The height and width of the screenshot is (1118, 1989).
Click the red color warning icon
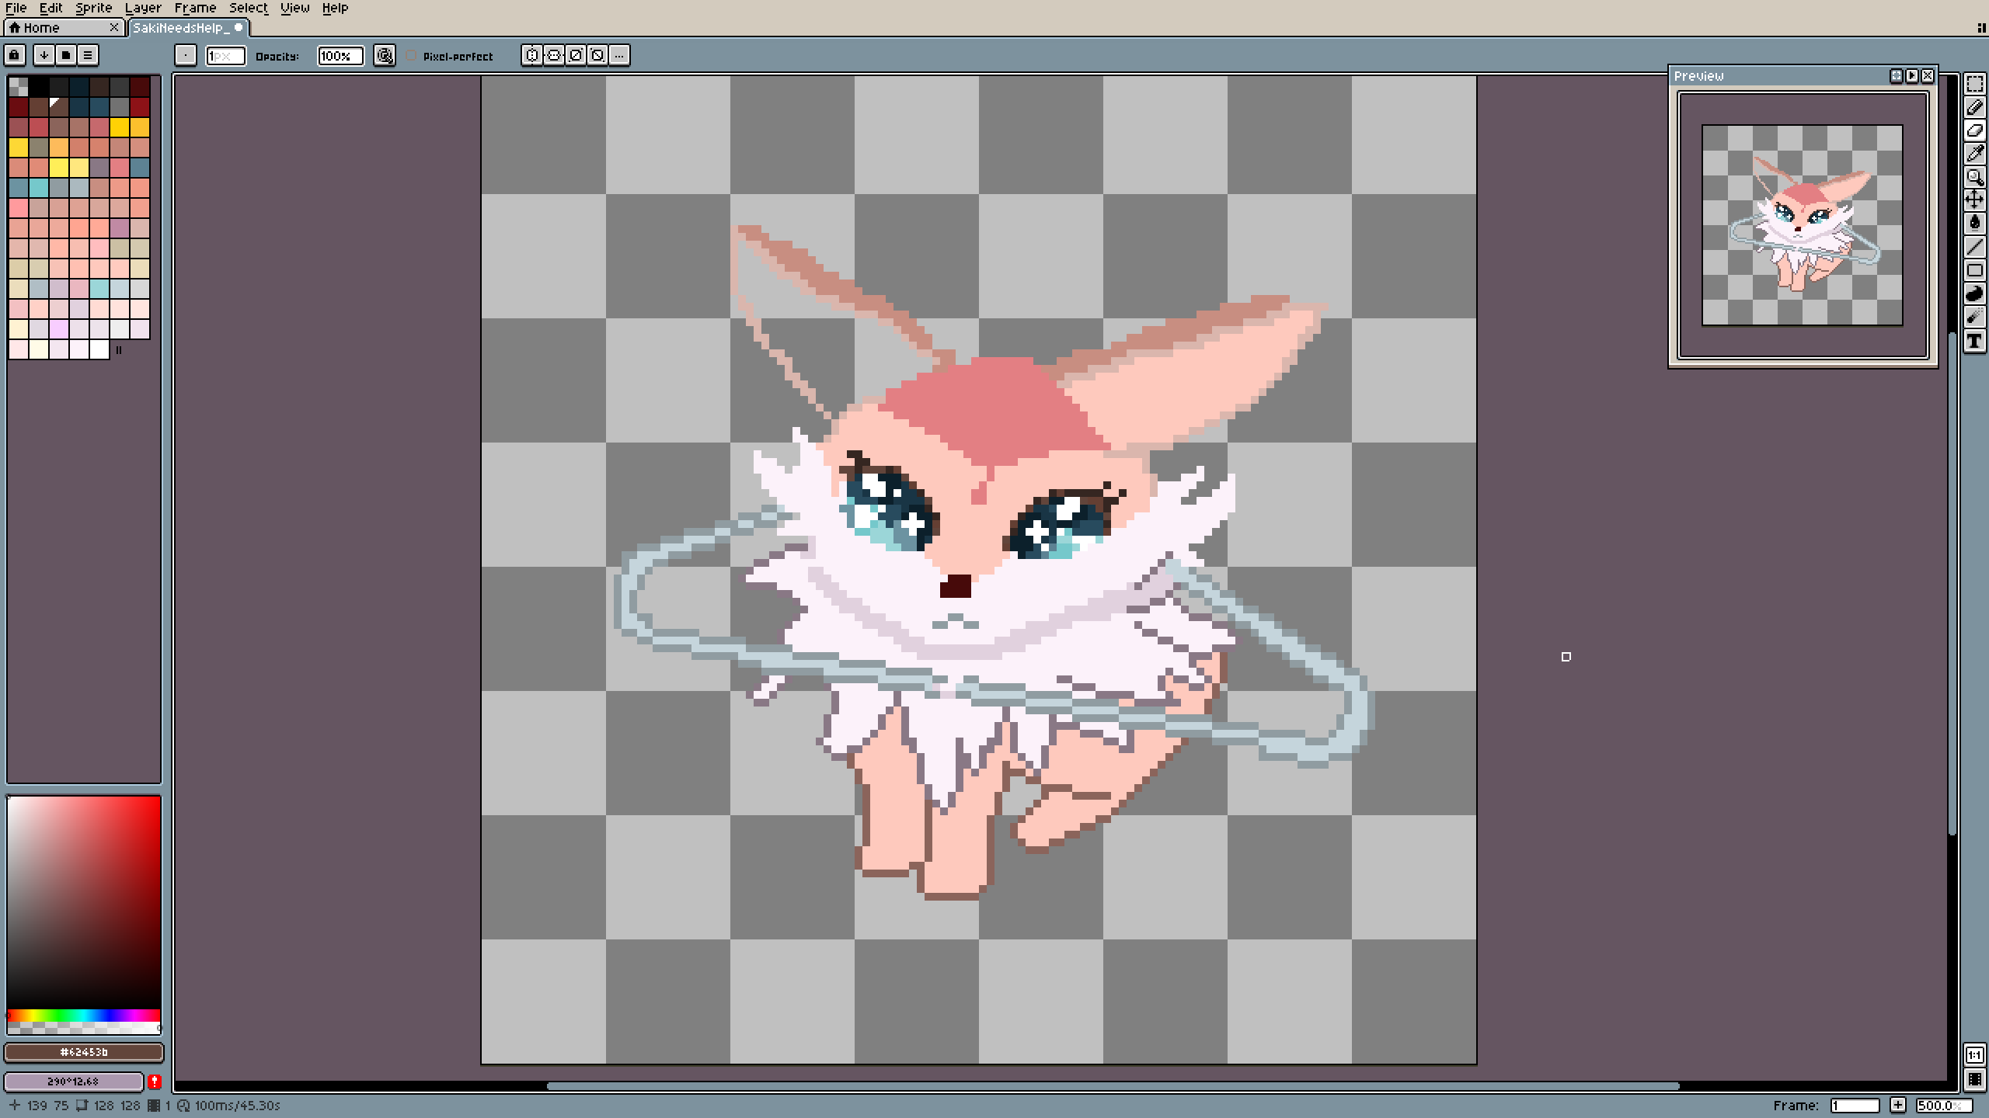click(x=155, y=1081)
